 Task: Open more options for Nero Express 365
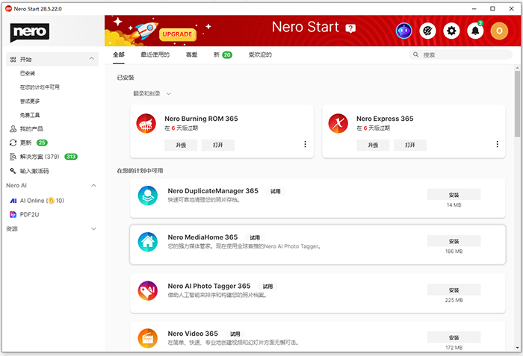(497, 144)
